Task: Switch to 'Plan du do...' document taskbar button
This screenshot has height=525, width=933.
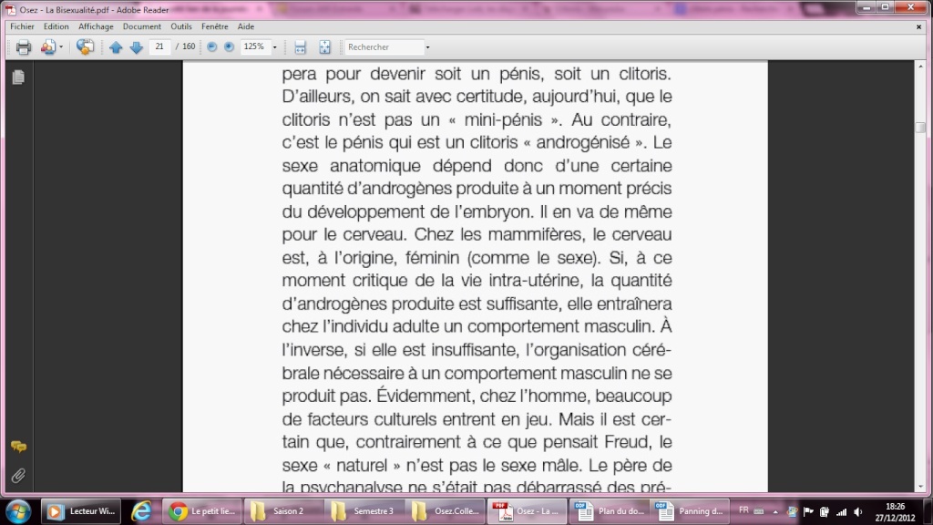Action: (608, 511)
